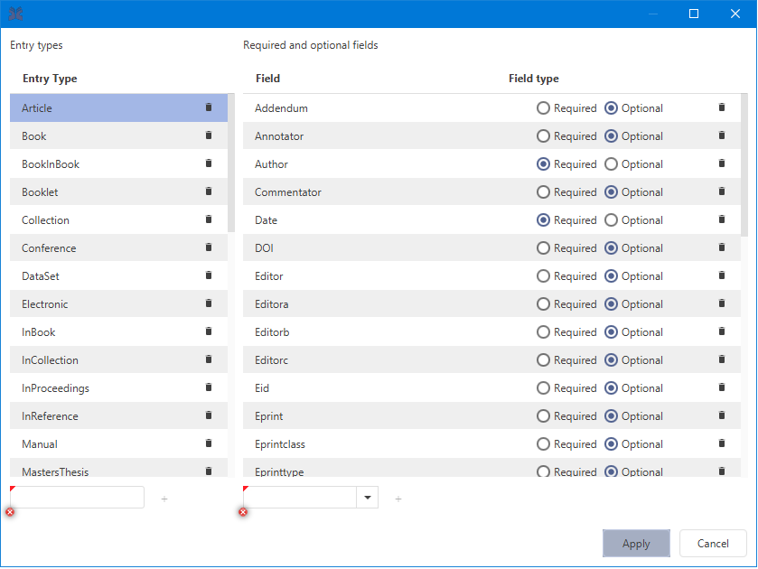Remove the InProceedings entry type
Screen dimensions: 758x569
click(x=209, y=387)
